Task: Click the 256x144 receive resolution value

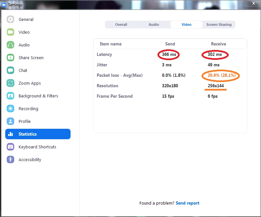Action: [216, 86]
